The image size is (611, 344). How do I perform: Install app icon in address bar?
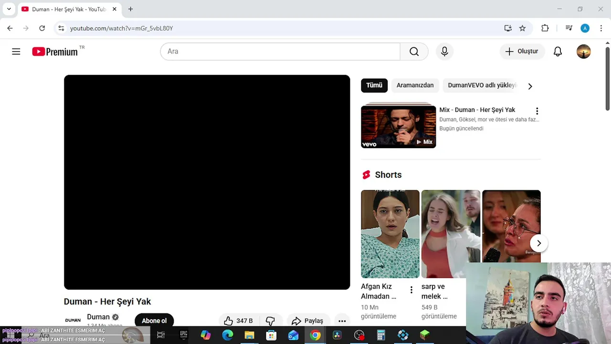point(508,28)
